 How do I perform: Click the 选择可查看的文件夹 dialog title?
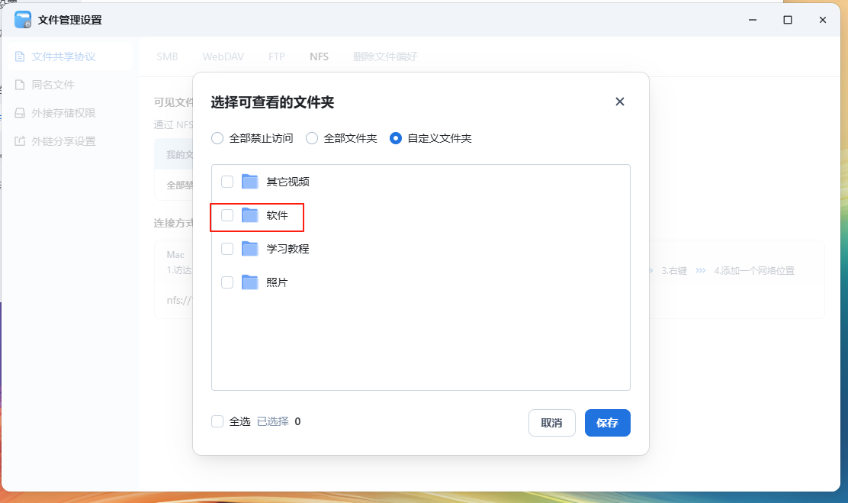[x=272, y=102]
